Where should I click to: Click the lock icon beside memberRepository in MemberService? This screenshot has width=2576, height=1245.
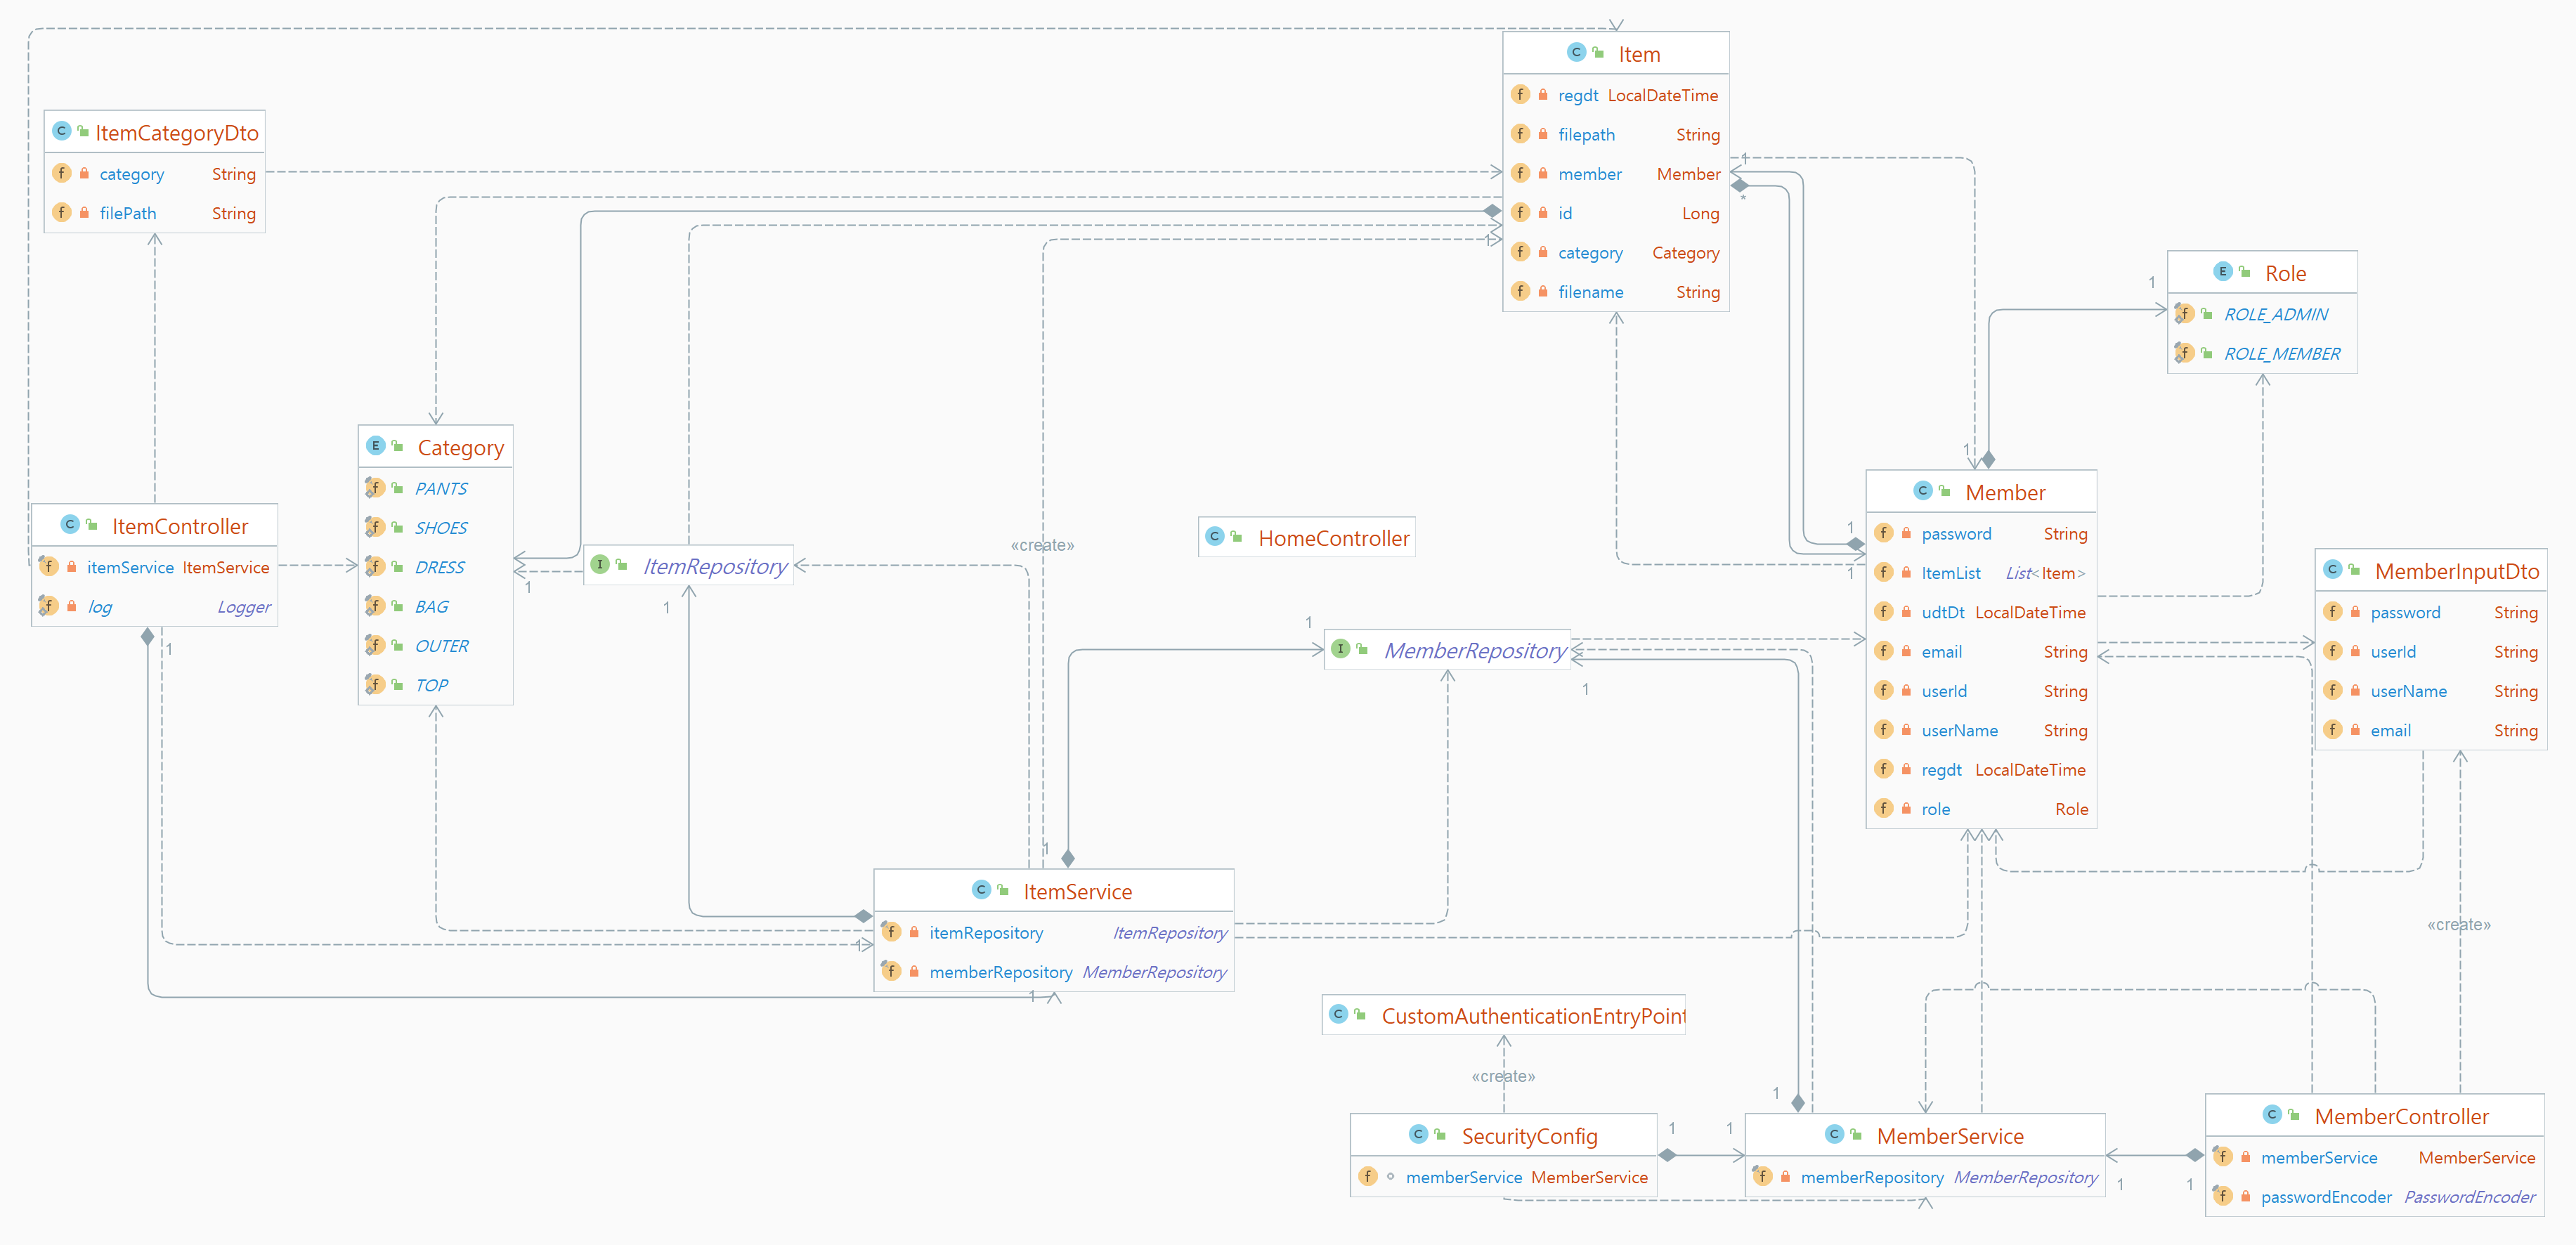(x=1785, y=1177)
